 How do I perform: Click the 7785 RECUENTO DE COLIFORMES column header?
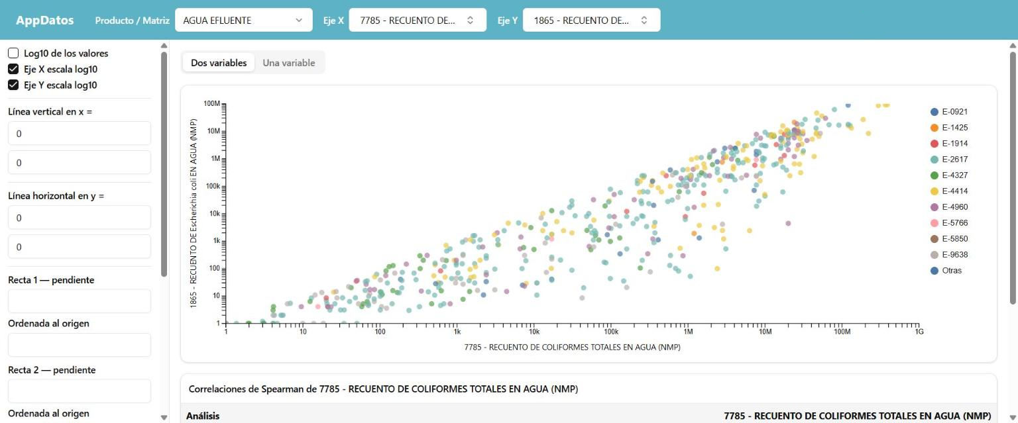click(x=858, y=416)
